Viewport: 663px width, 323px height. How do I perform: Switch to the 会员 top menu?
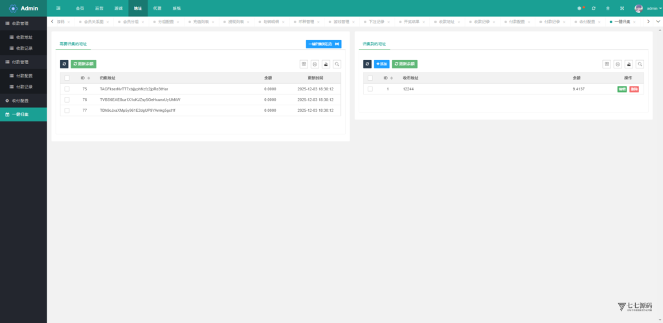pyautogui.click(x=80, y=8)
